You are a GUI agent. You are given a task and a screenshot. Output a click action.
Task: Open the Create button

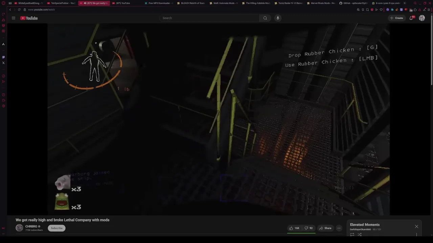[x=396, y=18]
